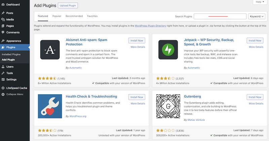This screenshot has height=141, width=269.
Task: Click the Matias Ventura author link
Action: pos(196,120)
